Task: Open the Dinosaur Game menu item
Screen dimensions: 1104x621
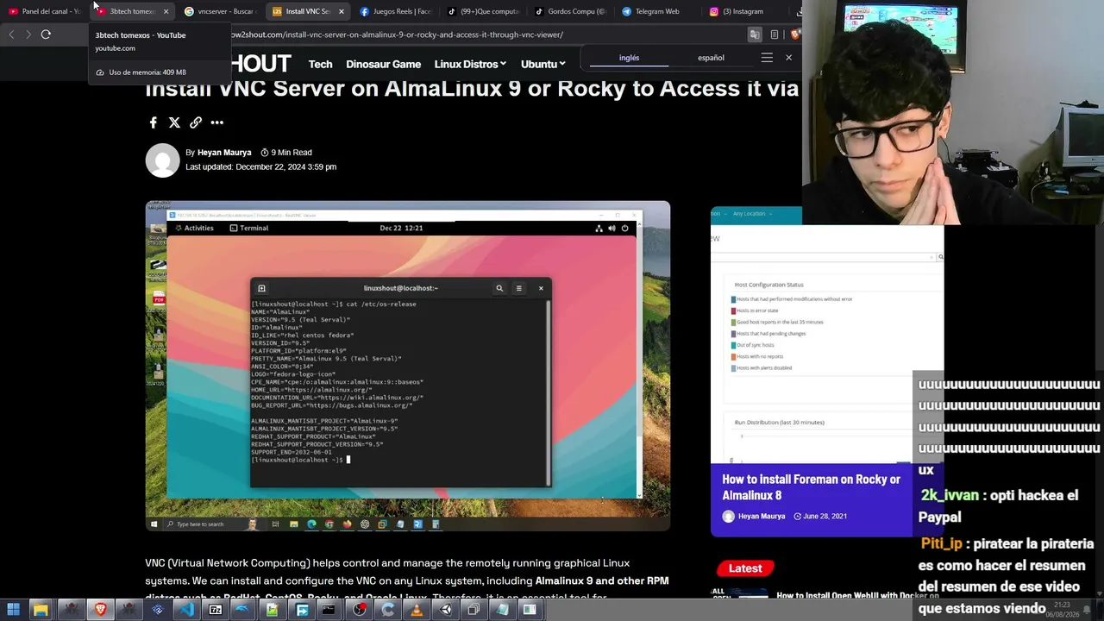Action: (x=384, y=64)
